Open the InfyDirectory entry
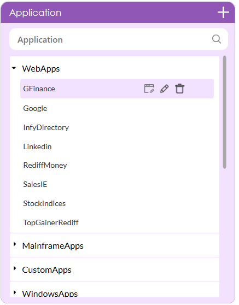239x305 pixels. [x=46, y=127]
